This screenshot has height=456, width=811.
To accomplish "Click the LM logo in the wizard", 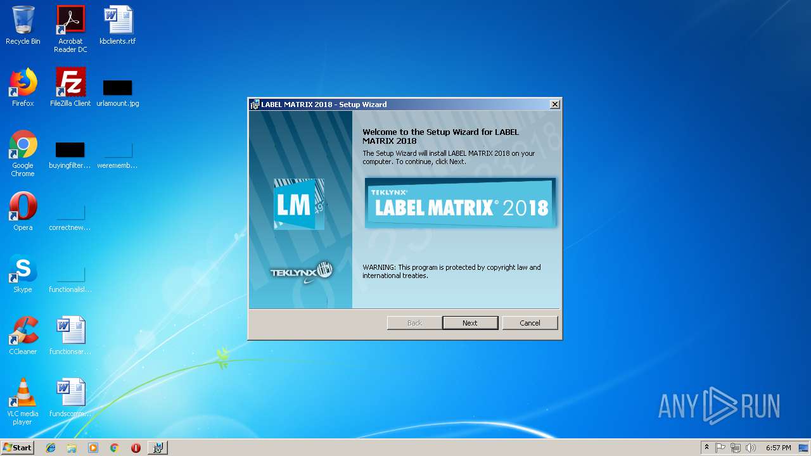I will click(x=299, y=203).
